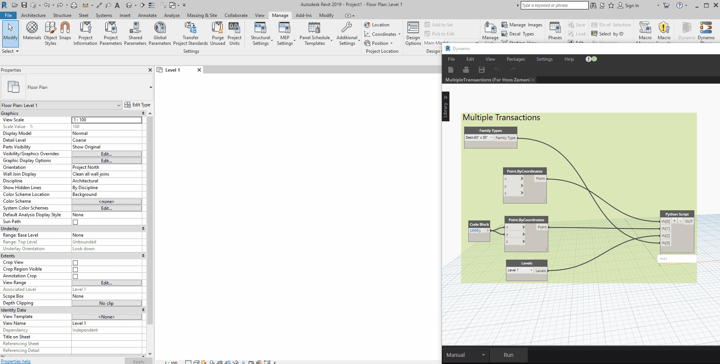
Task: Launch Purge Unused
Action: click(218, 34)
